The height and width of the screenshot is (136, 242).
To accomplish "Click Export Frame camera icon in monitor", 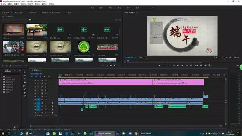I will pos(205,65).
